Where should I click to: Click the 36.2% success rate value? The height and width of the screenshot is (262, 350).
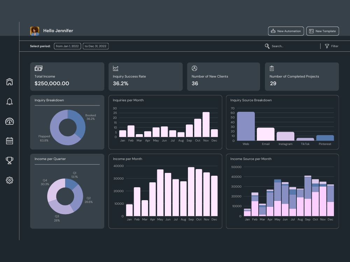(120, 83)
